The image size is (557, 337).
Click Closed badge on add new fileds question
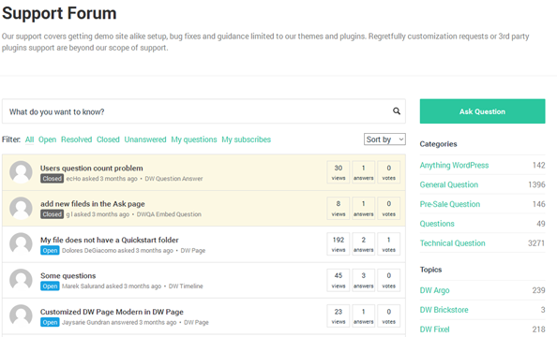(x=52, y=214)
